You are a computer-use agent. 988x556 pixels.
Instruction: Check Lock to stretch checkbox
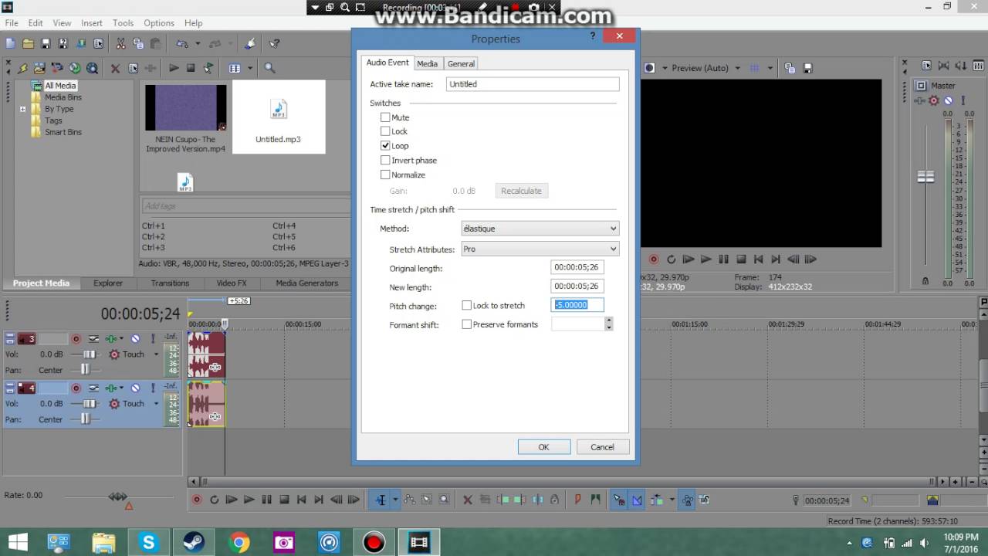[466, 306]
